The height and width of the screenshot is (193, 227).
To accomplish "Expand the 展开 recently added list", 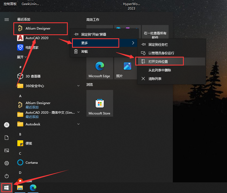I will tap(22, 57).
